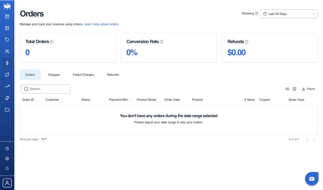This screenshot has width=323, height=190.
Task: Select the Orders tab
Action: [30, 75]
